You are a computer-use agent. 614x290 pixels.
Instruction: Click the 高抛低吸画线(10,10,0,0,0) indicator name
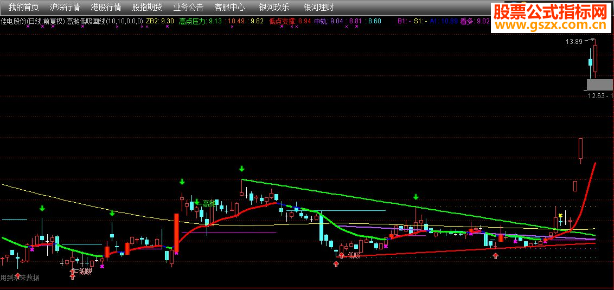[x=105, y=21]
